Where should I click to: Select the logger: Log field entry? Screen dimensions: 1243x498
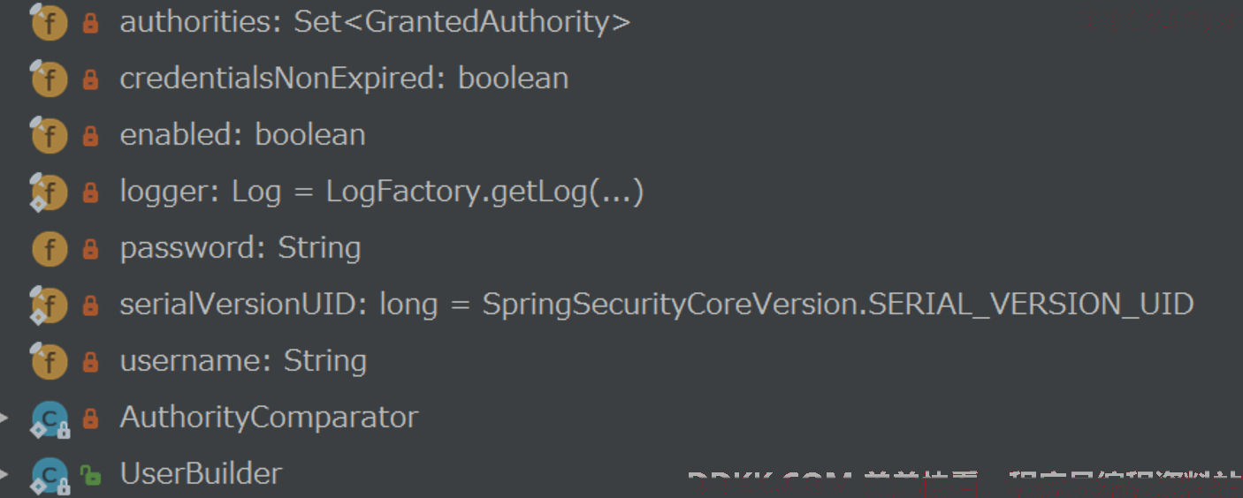(381, 192)
